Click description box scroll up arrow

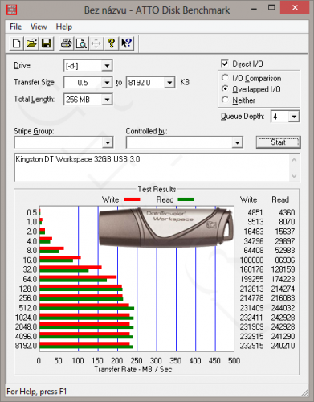point(294,160)
